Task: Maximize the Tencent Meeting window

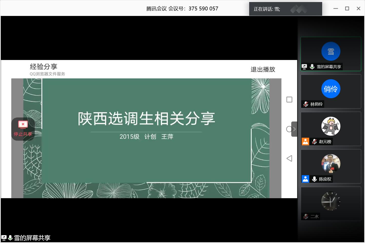Action: [347, 9]
